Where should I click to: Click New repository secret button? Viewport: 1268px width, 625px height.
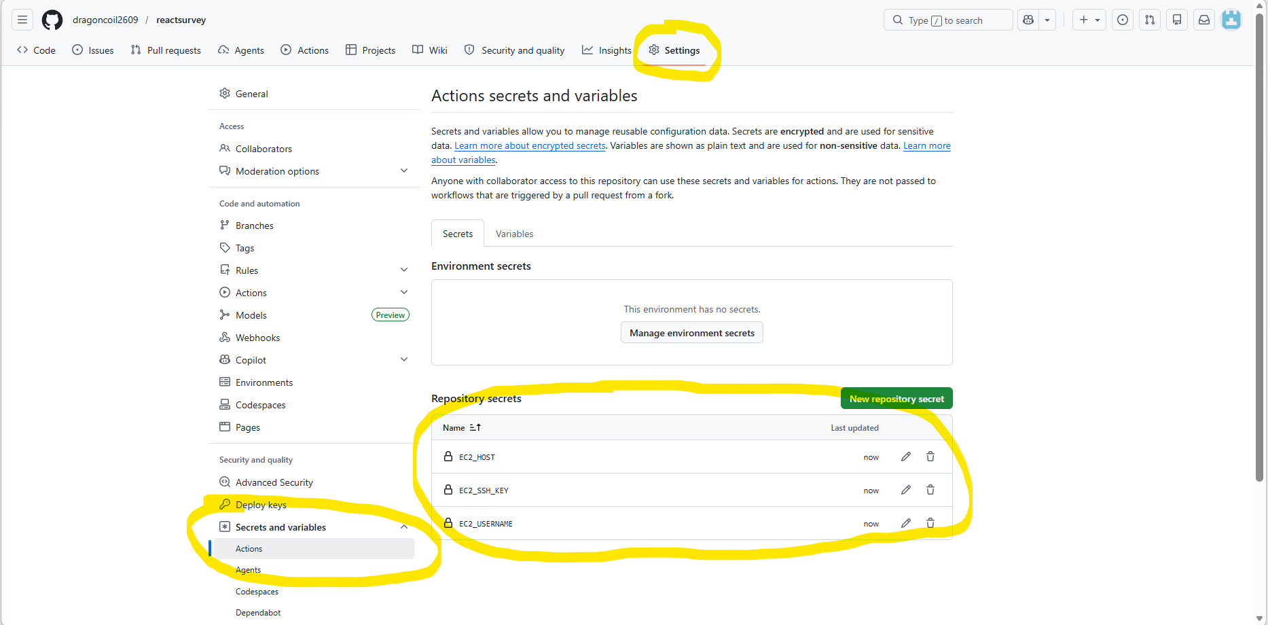tap(896, 399)
